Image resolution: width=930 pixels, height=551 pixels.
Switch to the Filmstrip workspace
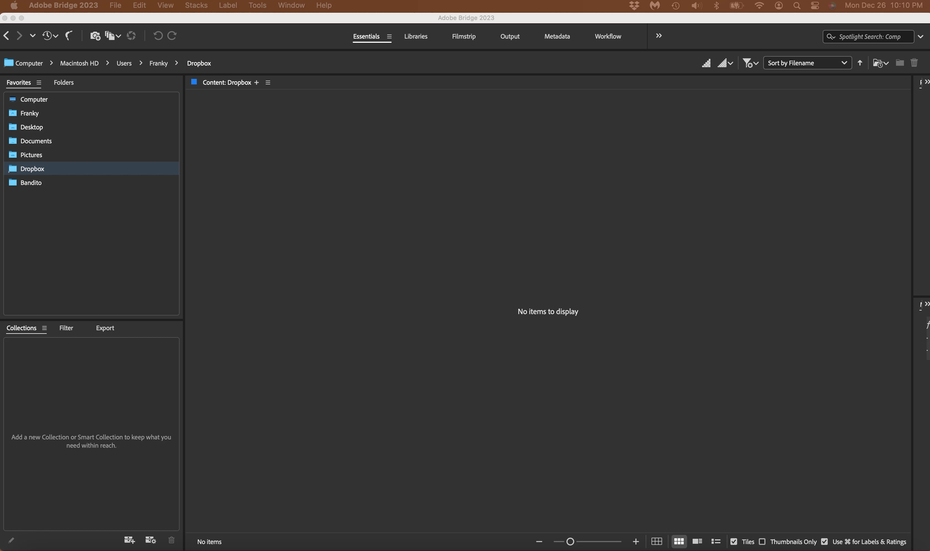(x=463, y=36)
